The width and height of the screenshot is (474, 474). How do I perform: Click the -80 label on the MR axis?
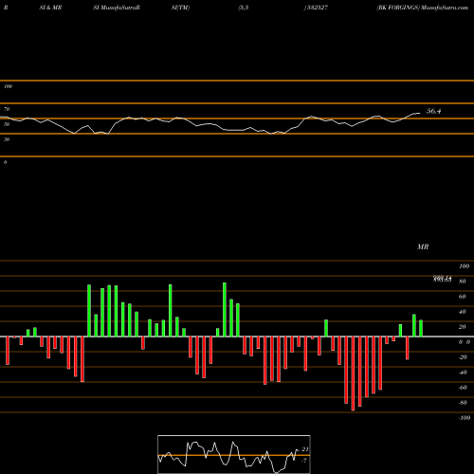[463, 403]
